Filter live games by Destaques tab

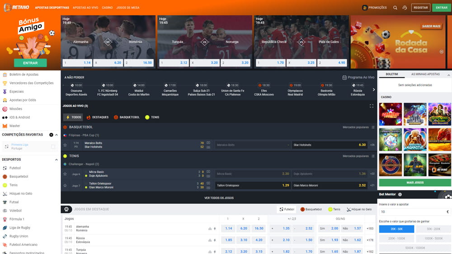point(98,118)
